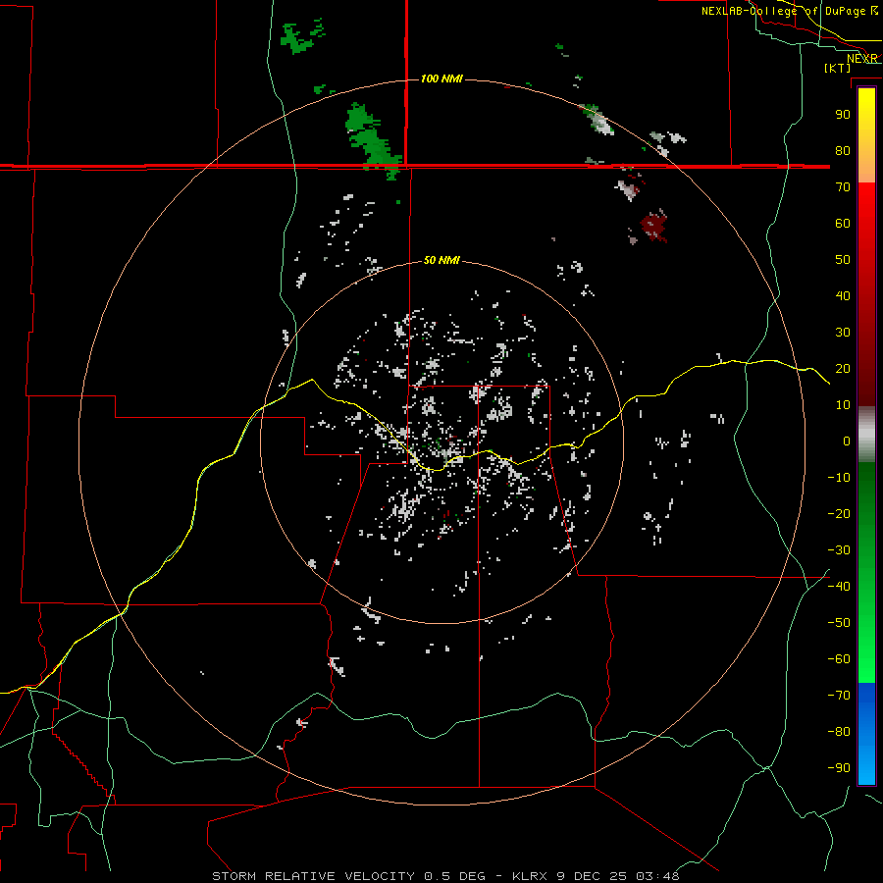Select the -30 knot scale label
The width and height of the screenshot is (883, 883).
(839, 550)
